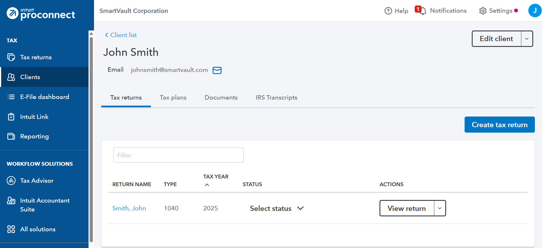Click the Tax Advisor circle icon
Viewport: 543px width, 248px height.
[11, 181]
